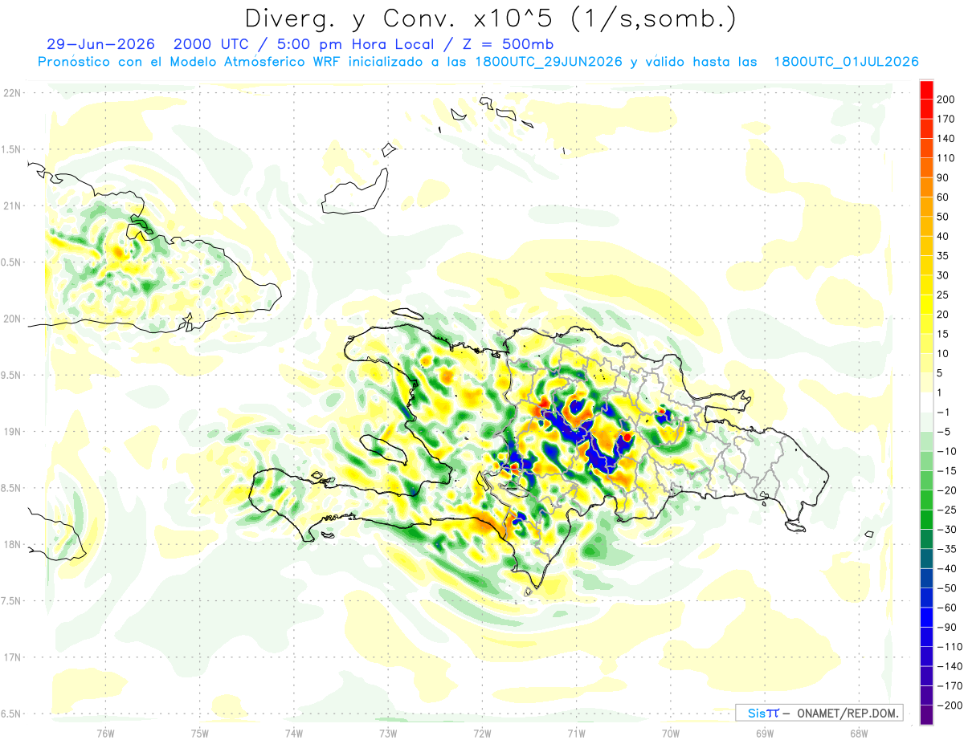Click the '19N' latitude label

click(12, 431)
